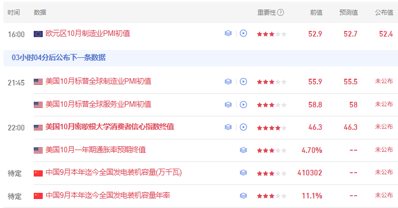Play video for 密歇根大学消费者信心指数终值
Image resolution: width=398 pixels, height=208 pixels.
(x=243, y=127)
